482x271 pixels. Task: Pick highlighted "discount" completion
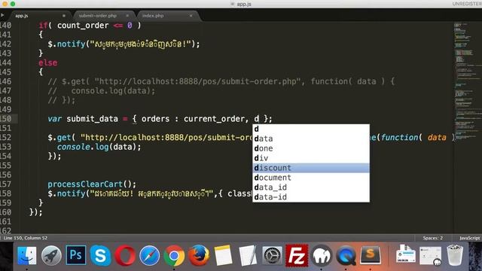[x=311, y=168]
